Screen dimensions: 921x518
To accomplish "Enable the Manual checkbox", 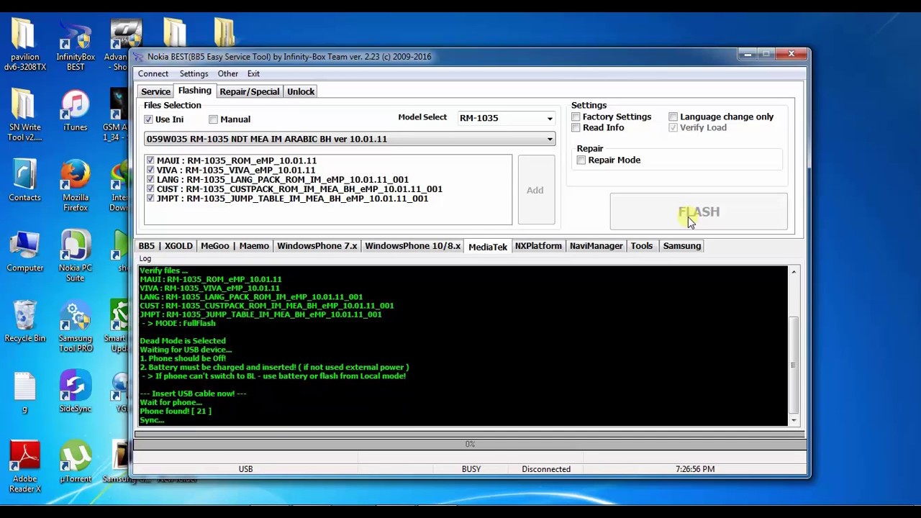I will tap(213, 119).
